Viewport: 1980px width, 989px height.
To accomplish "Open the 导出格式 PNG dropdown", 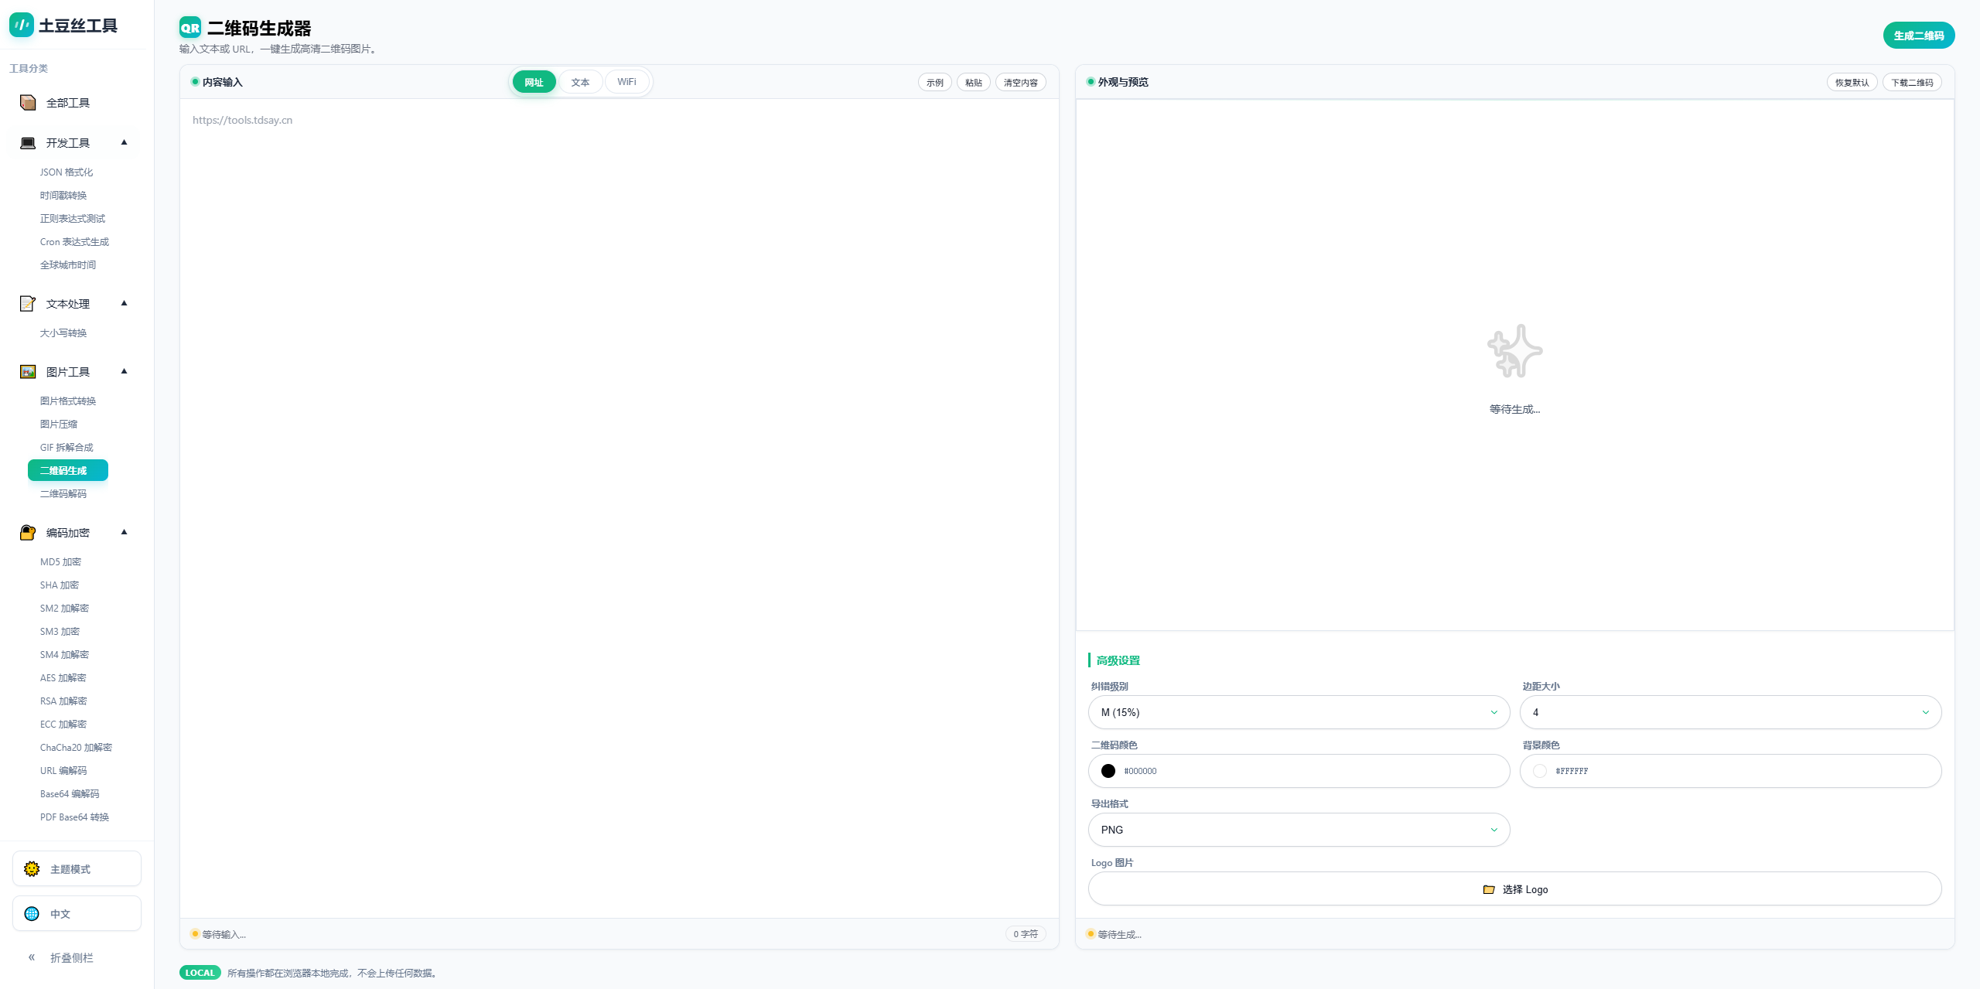I will coord(1299,830).
